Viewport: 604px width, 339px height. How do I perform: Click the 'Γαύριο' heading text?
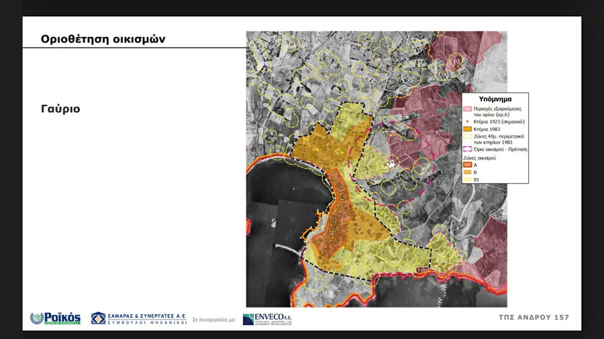(60, 108)
